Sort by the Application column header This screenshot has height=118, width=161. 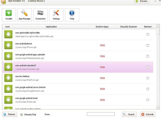tap(51, 27)
